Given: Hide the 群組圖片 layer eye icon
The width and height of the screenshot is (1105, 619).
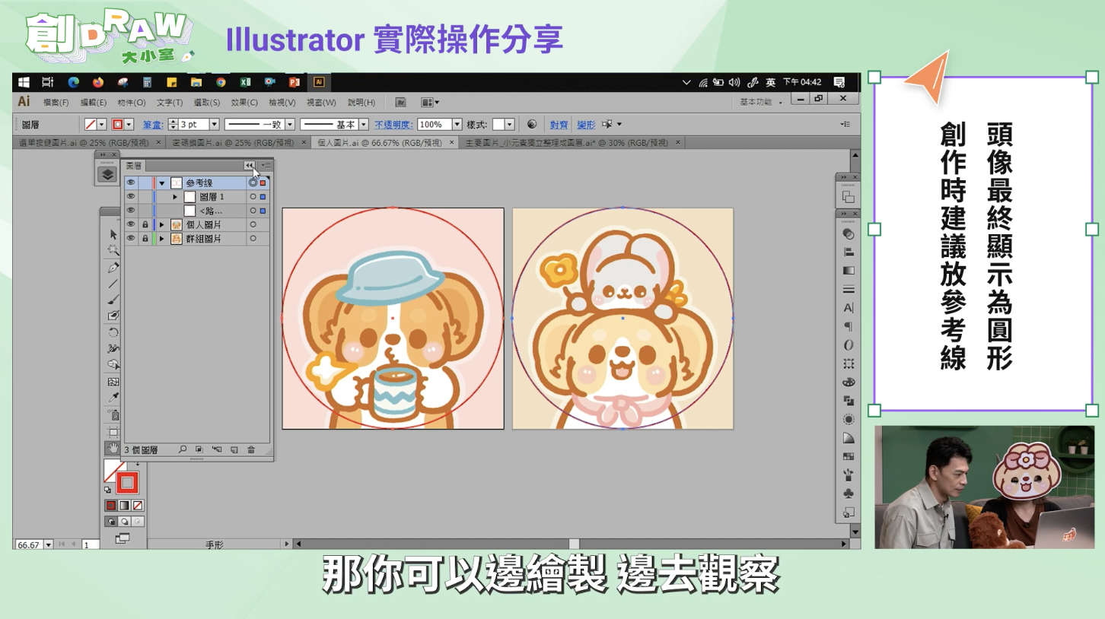Looking at the screenshot, I should click(x=131, y=239).
